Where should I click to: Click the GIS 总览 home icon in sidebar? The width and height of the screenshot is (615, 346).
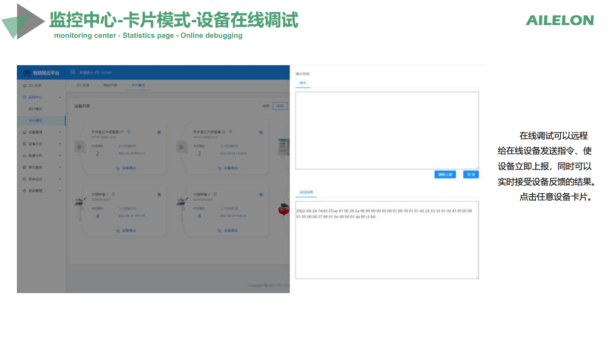(24, 85)
